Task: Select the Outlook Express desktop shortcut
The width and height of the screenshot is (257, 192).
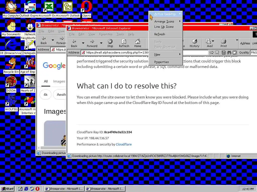Action: (x=30, y=8)
